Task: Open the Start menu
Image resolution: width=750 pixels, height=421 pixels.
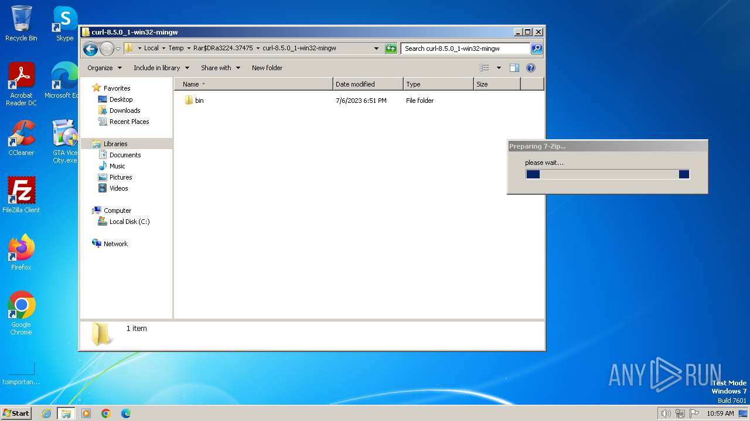Action: (x=16, y=413)
